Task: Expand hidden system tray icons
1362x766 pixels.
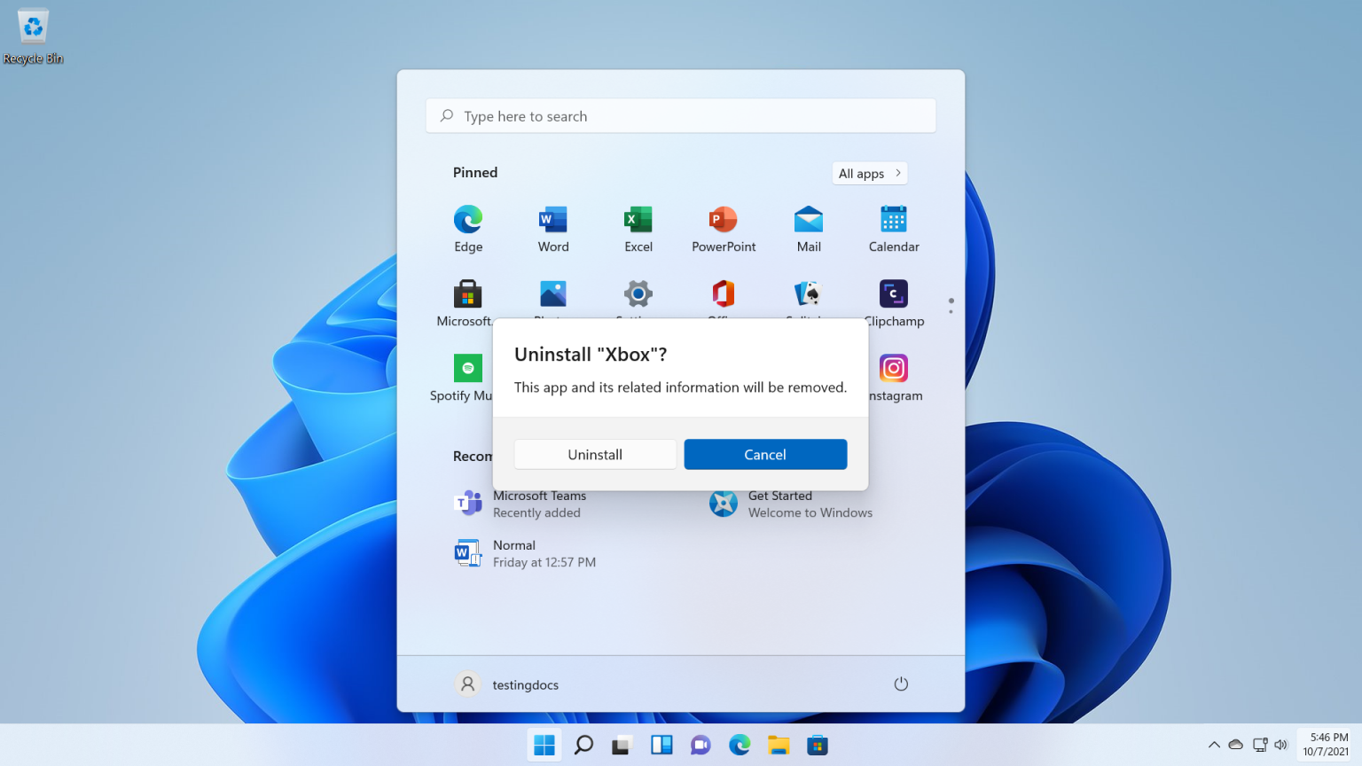Action: tap(1214, 745)
